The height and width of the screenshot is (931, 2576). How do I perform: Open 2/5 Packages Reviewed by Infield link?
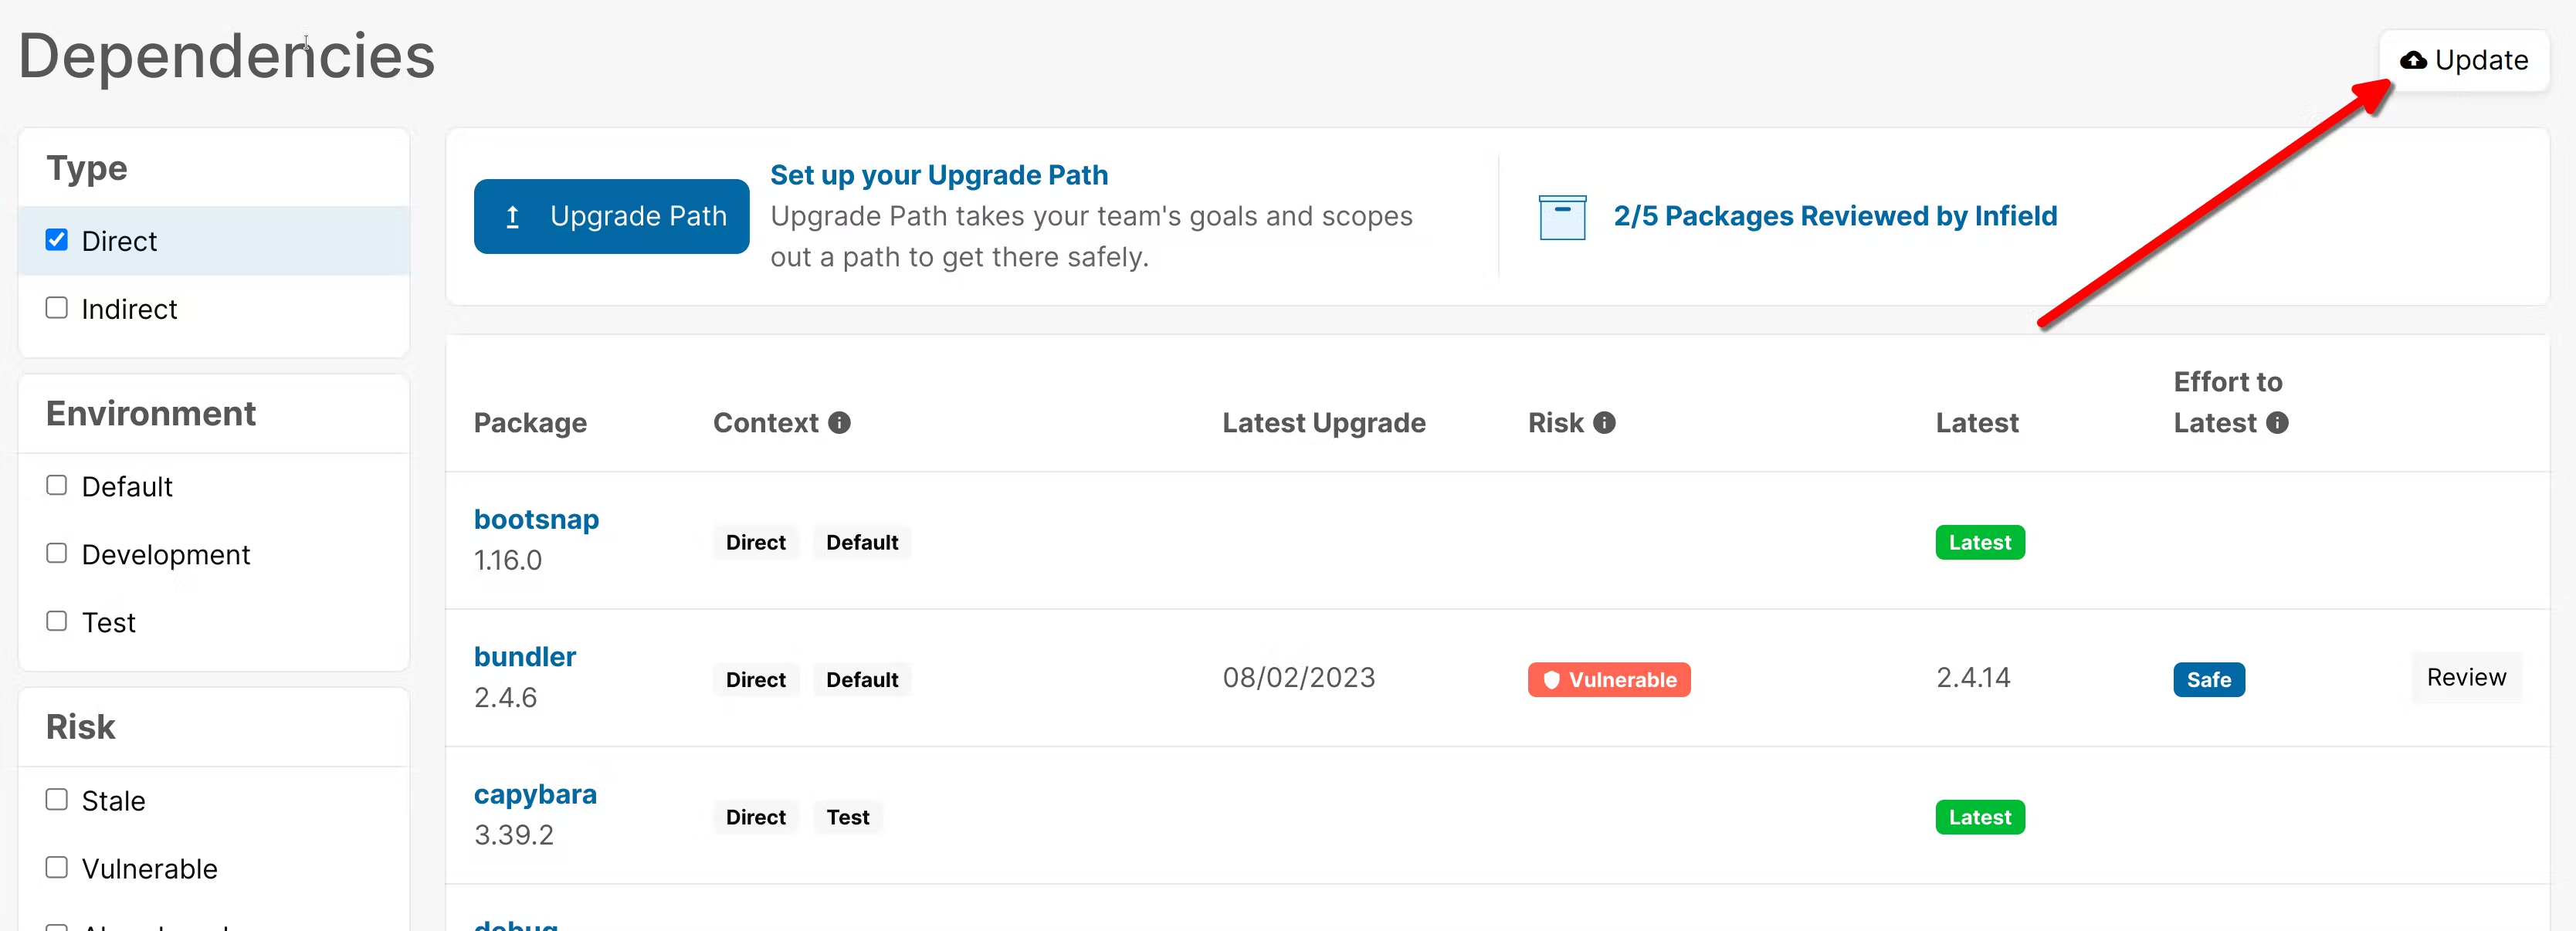(x=1835, y=216)
